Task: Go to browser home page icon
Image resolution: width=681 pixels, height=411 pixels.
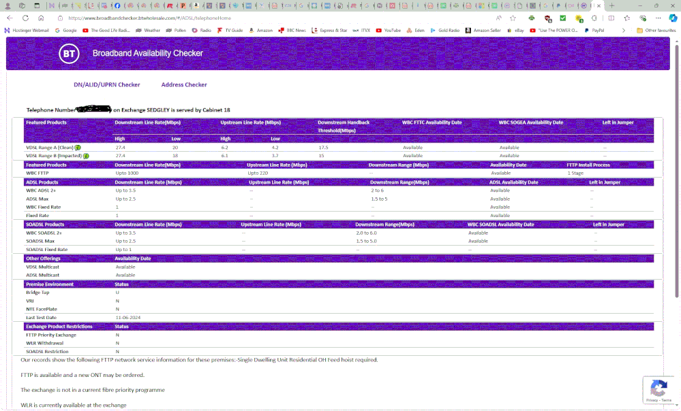Action: point(42,18)
